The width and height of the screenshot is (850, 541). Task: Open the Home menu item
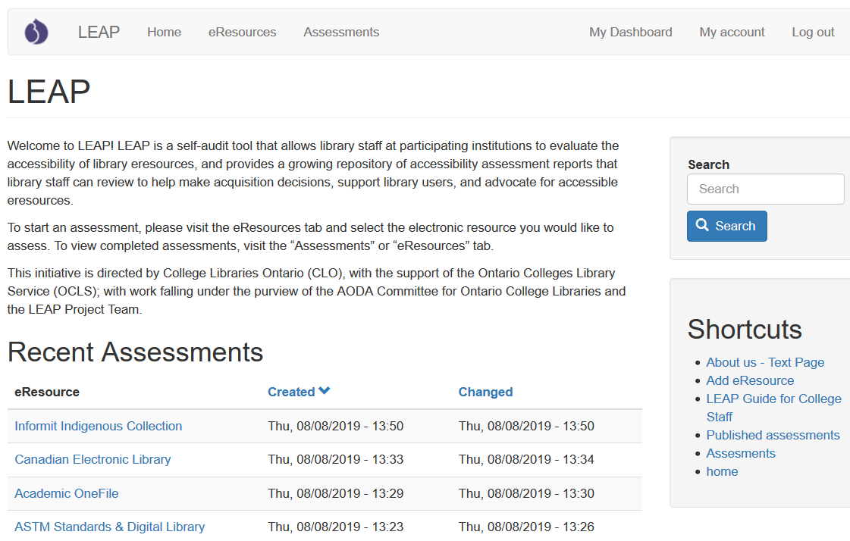[x=164, y=32]
